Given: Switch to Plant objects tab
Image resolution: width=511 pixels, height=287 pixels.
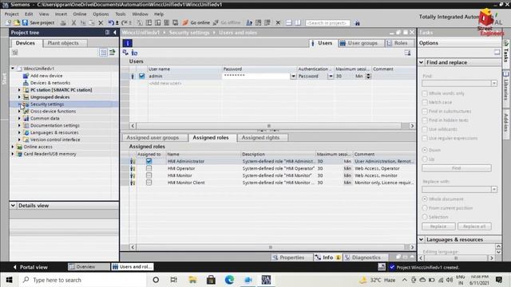Looking at the screenshot, I should click(x=63, y=43).
